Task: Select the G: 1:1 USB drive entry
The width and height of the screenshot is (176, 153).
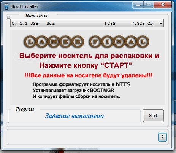Action: (x=87, y=23)
